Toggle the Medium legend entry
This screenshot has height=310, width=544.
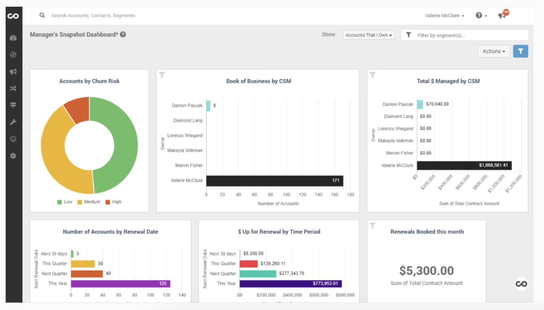[x=89, y=202]
